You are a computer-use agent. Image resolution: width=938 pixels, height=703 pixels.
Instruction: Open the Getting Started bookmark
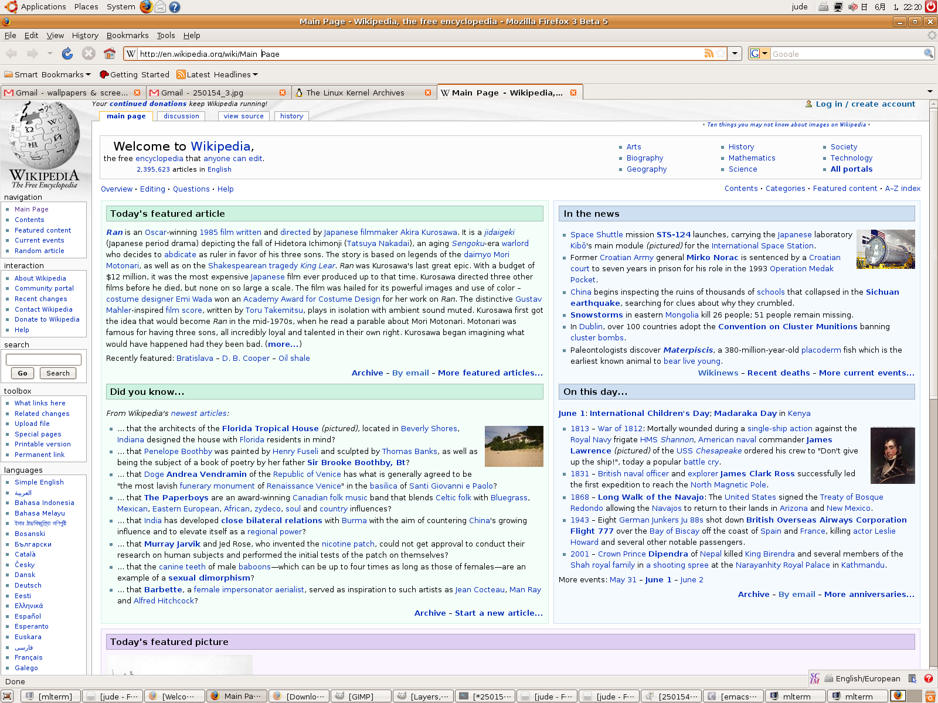point(134,74)
